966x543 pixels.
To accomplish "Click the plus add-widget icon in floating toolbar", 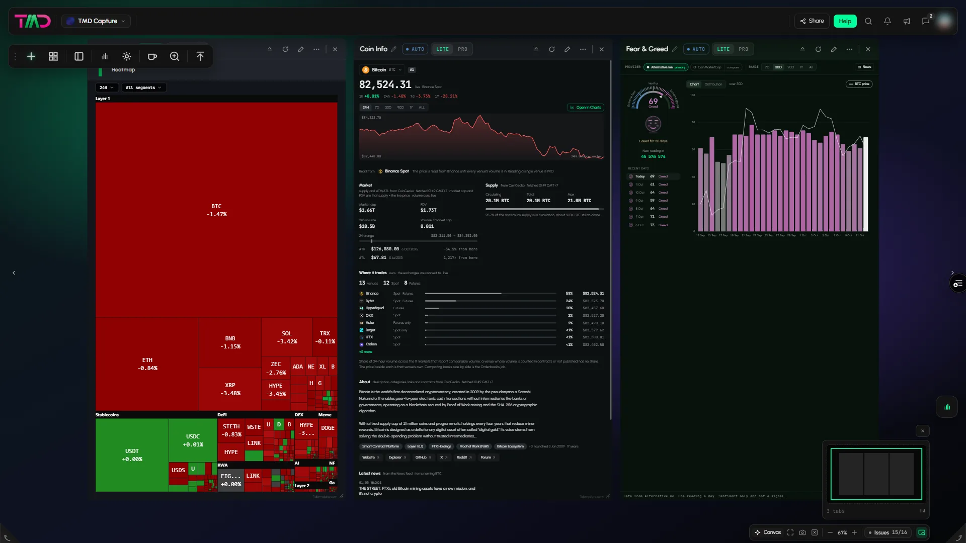I will click(x=31, y=56).
